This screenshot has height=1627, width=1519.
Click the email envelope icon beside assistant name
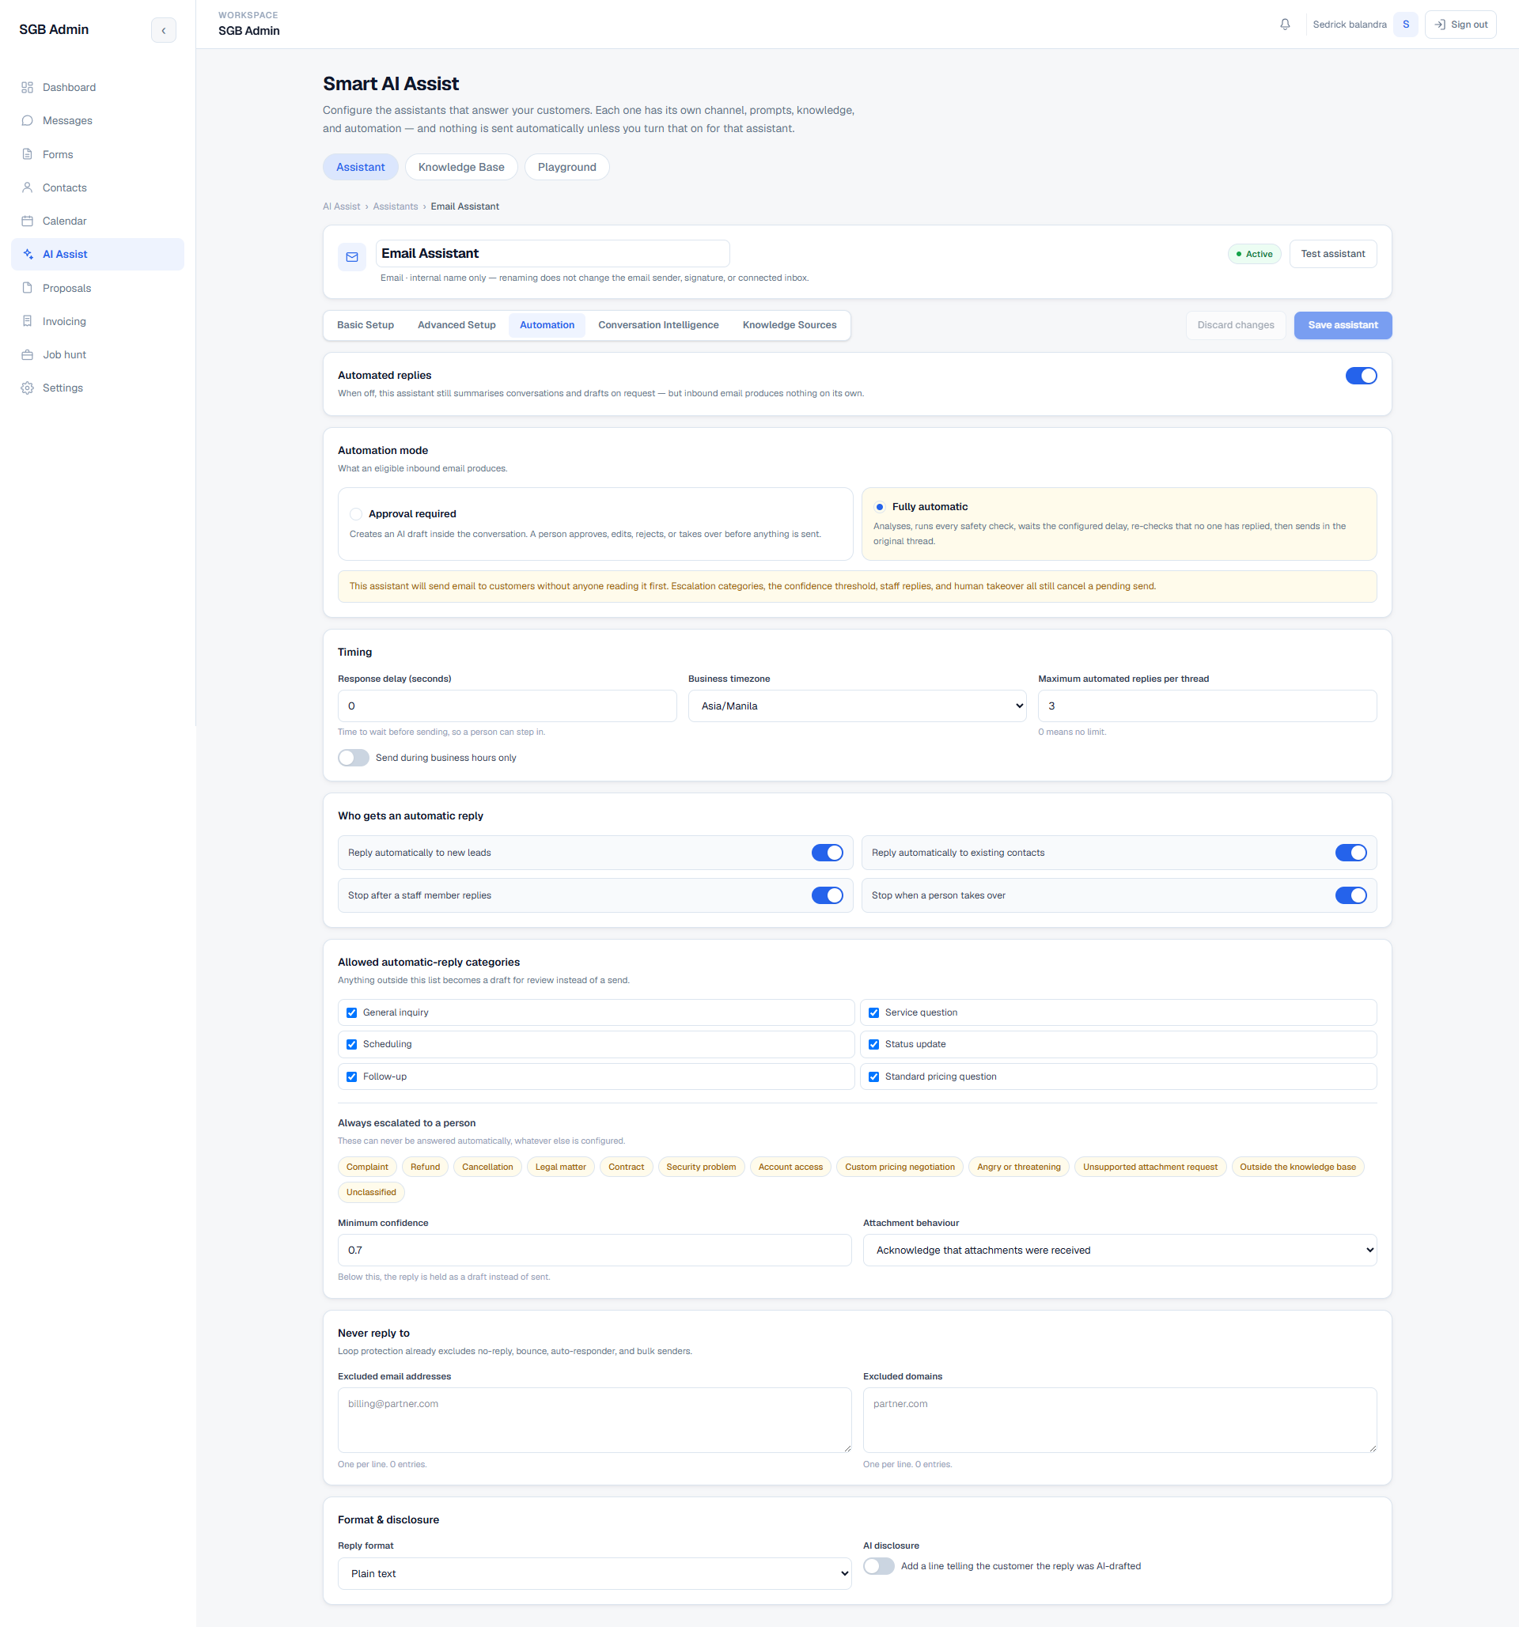(x=352, y=257)
